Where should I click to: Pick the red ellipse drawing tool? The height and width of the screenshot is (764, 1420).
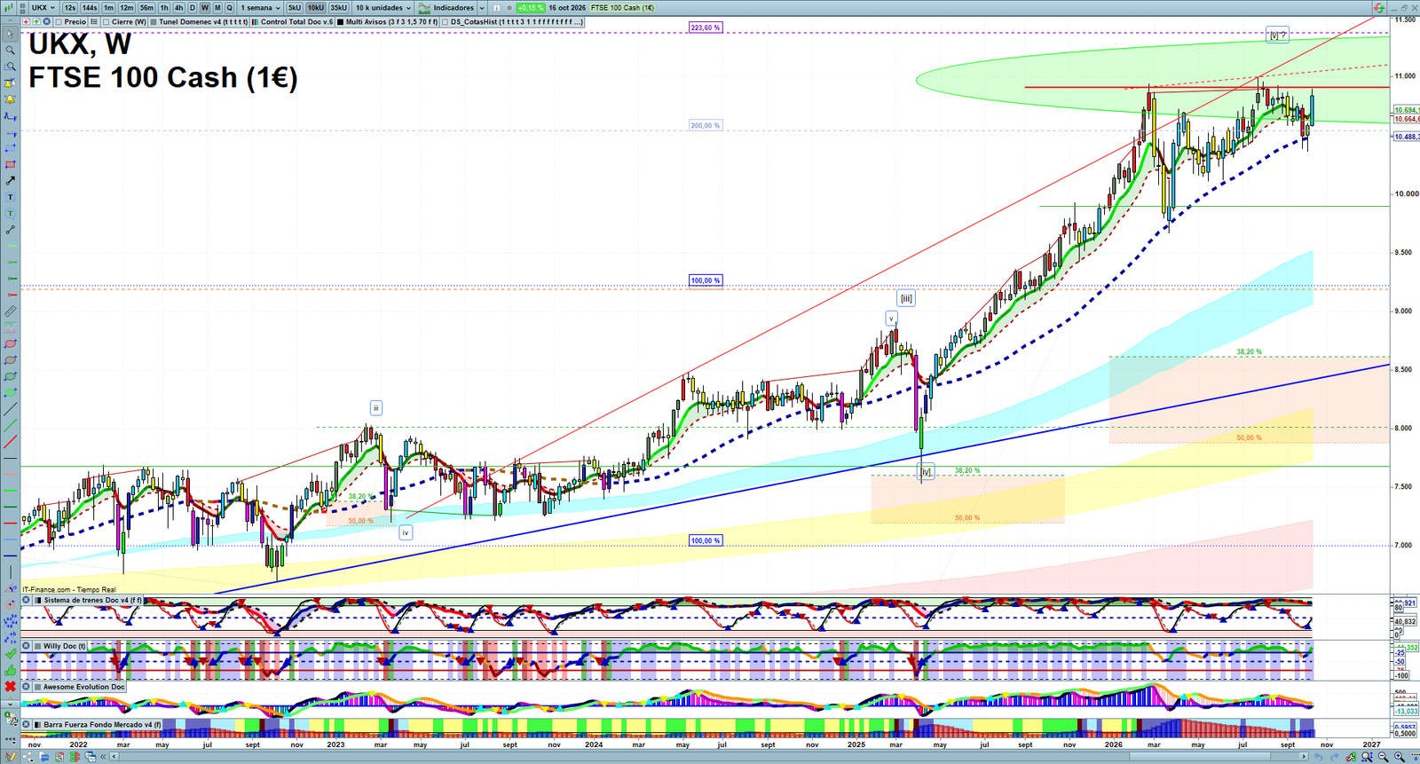pyautogui.click(x=10, y=344)
